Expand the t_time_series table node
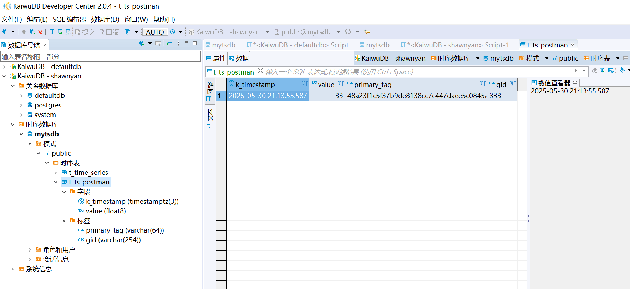630x289 pixels. click(x=56, y=172)
